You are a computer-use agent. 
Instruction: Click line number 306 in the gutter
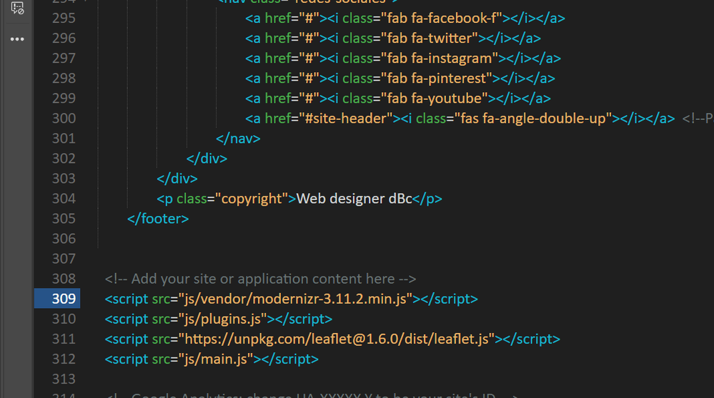[x=64, y=239]
